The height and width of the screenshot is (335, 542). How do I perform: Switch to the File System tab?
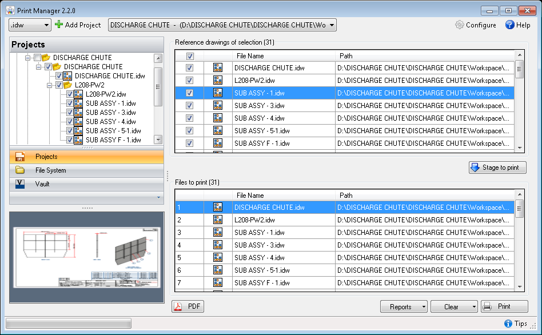pyautogui.click(x=87, y=170)
